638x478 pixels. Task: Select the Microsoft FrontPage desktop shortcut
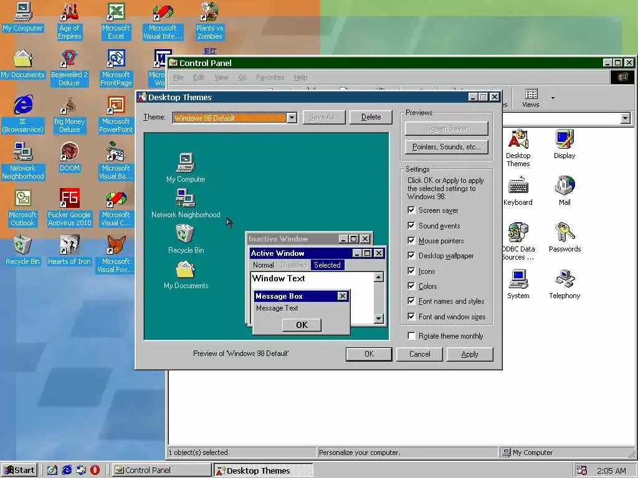(x=116, y=68)
